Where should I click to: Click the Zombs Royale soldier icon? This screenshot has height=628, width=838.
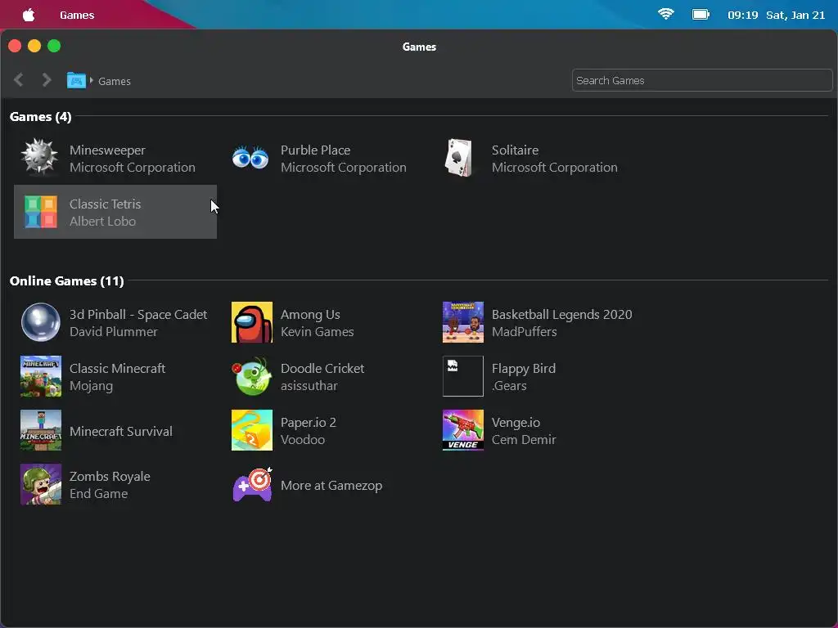coord(41,484)
